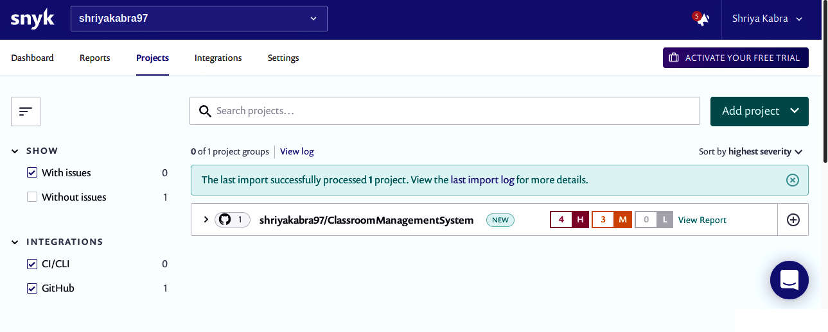Expand the ClassroomManagementSystem project row
This screenshot has width=828, height=332.
point(206,220)
